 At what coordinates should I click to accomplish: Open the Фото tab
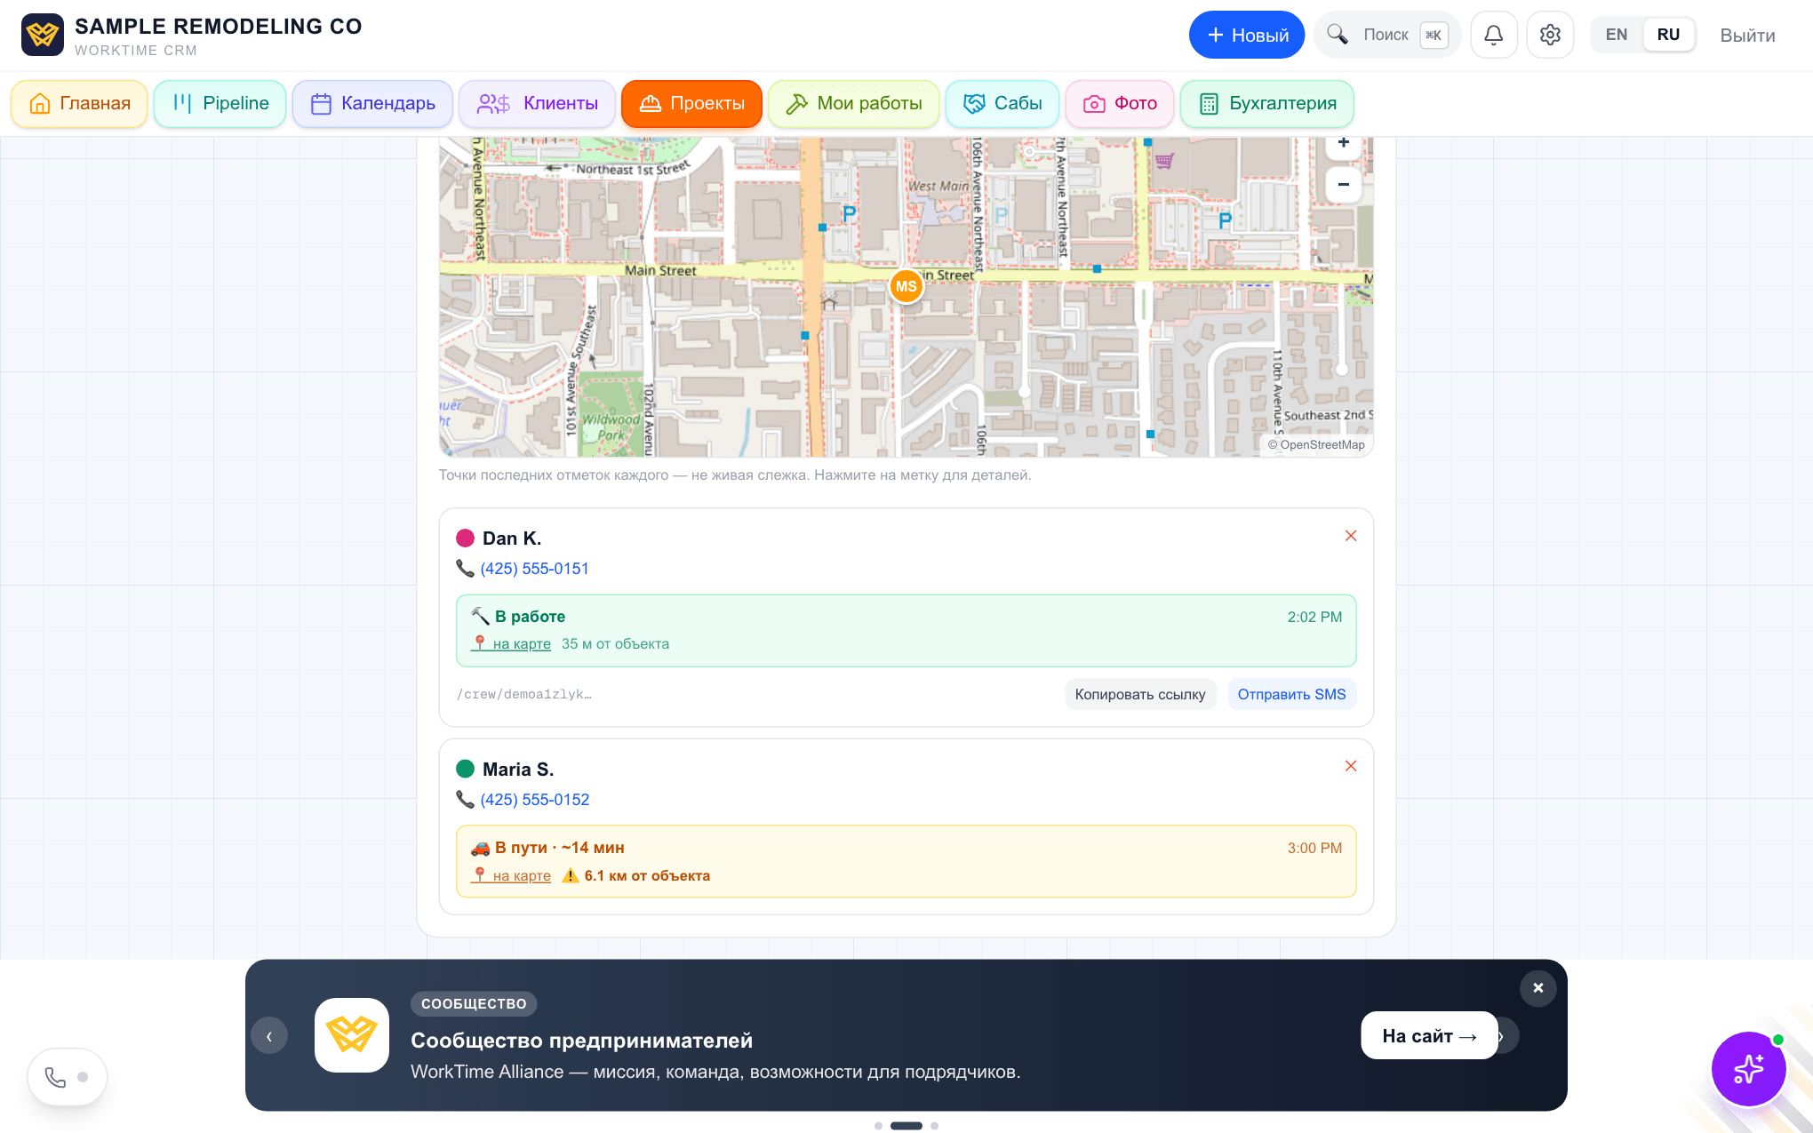point(1120,104)
